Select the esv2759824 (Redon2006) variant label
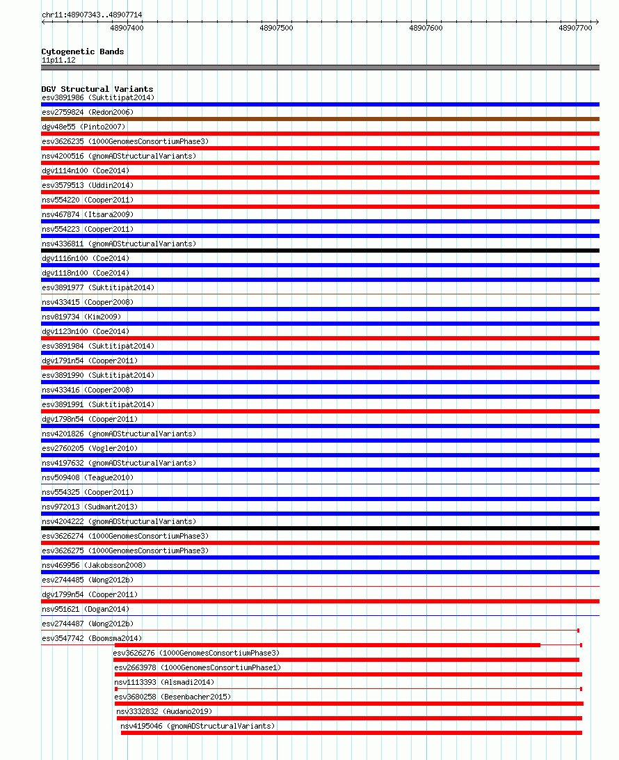Viewport: 619px width, 760px height. [x=88, y=113]
